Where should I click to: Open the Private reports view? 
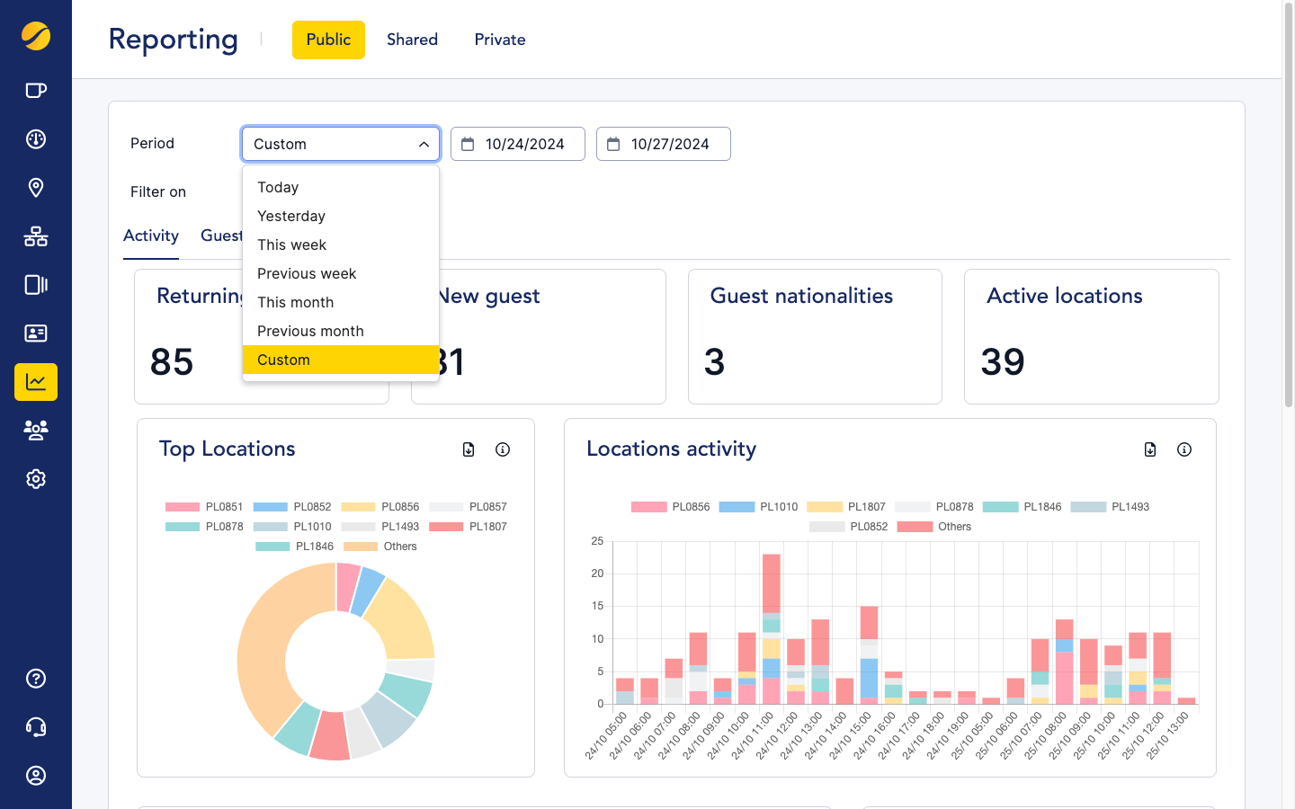coord(500,40)
